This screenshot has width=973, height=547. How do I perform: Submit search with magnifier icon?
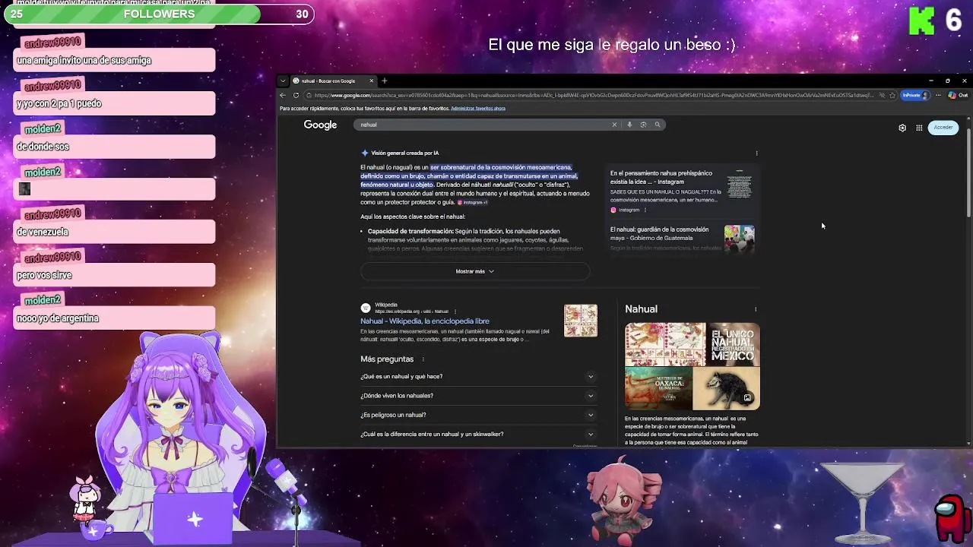tap(658, 125)
